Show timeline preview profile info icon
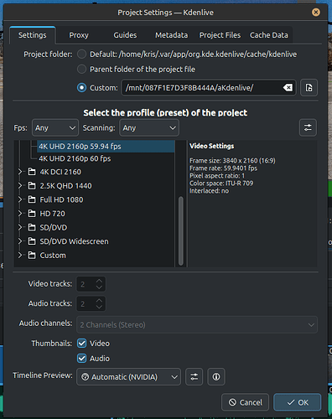332x419 pixels. (x=216, y=377)
